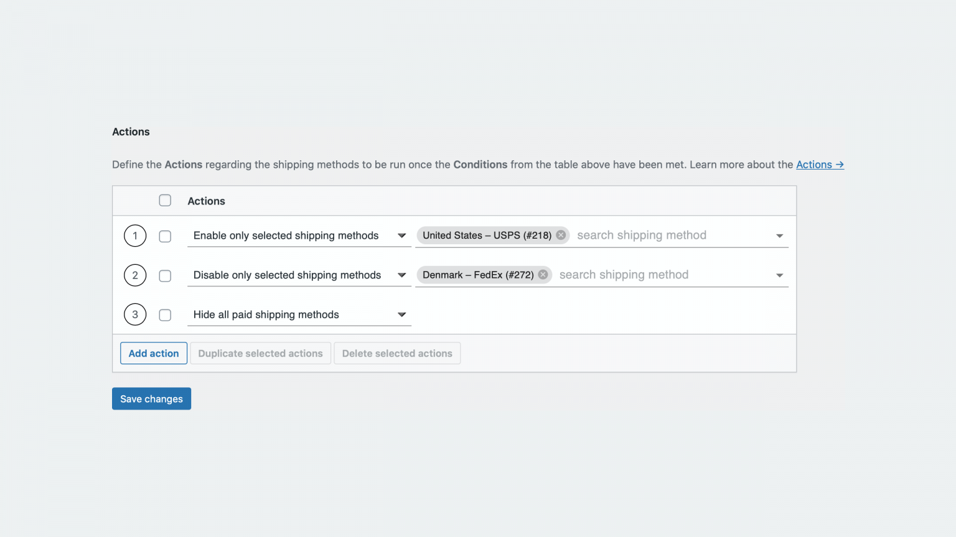Check the checkbox for action row 1

click(x=165, y=236)
